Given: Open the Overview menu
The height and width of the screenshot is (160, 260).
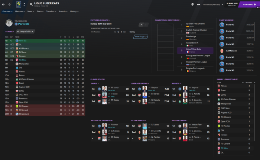Looking at the screenshot, I should 7,12.
